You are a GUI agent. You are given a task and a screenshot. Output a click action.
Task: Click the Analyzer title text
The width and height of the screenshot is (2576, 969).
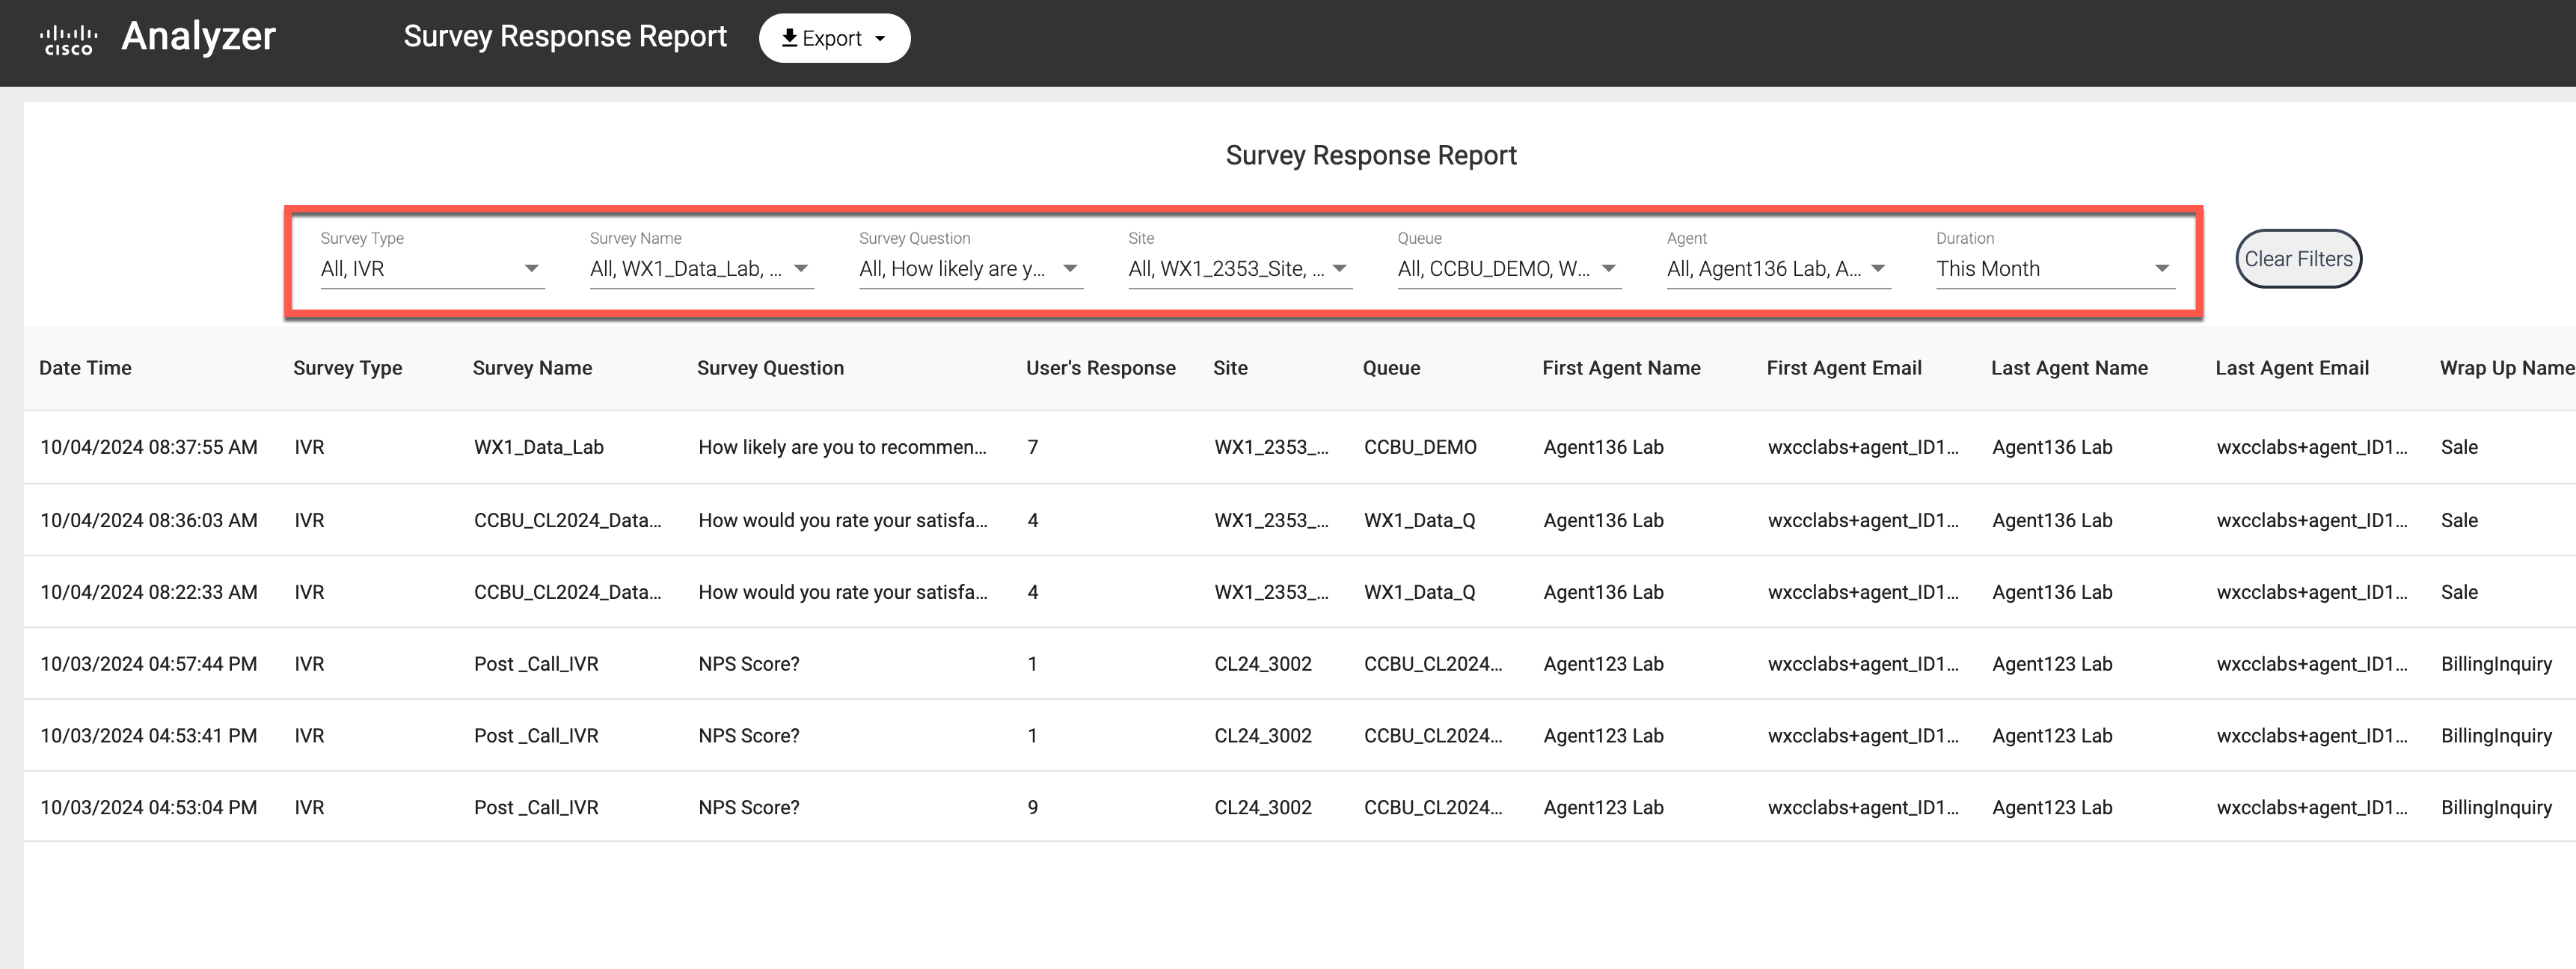coord(198,37)
